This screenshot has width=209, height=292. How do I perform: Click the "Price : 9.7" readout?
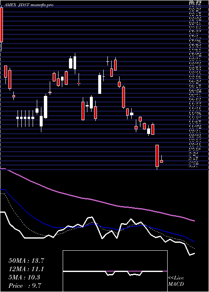pos(25,285)
